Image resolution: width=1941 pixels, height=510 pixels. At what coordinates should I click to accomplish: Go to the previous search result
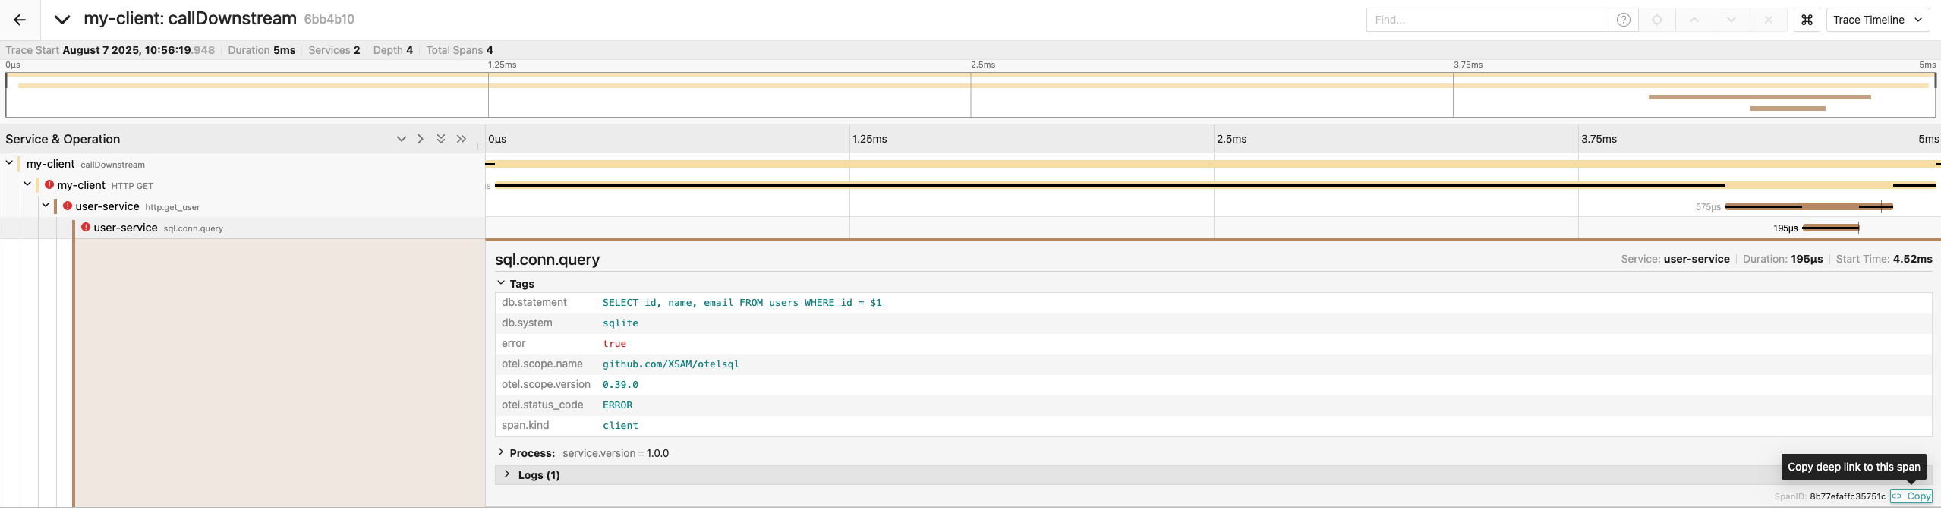tap(1694, 20)
